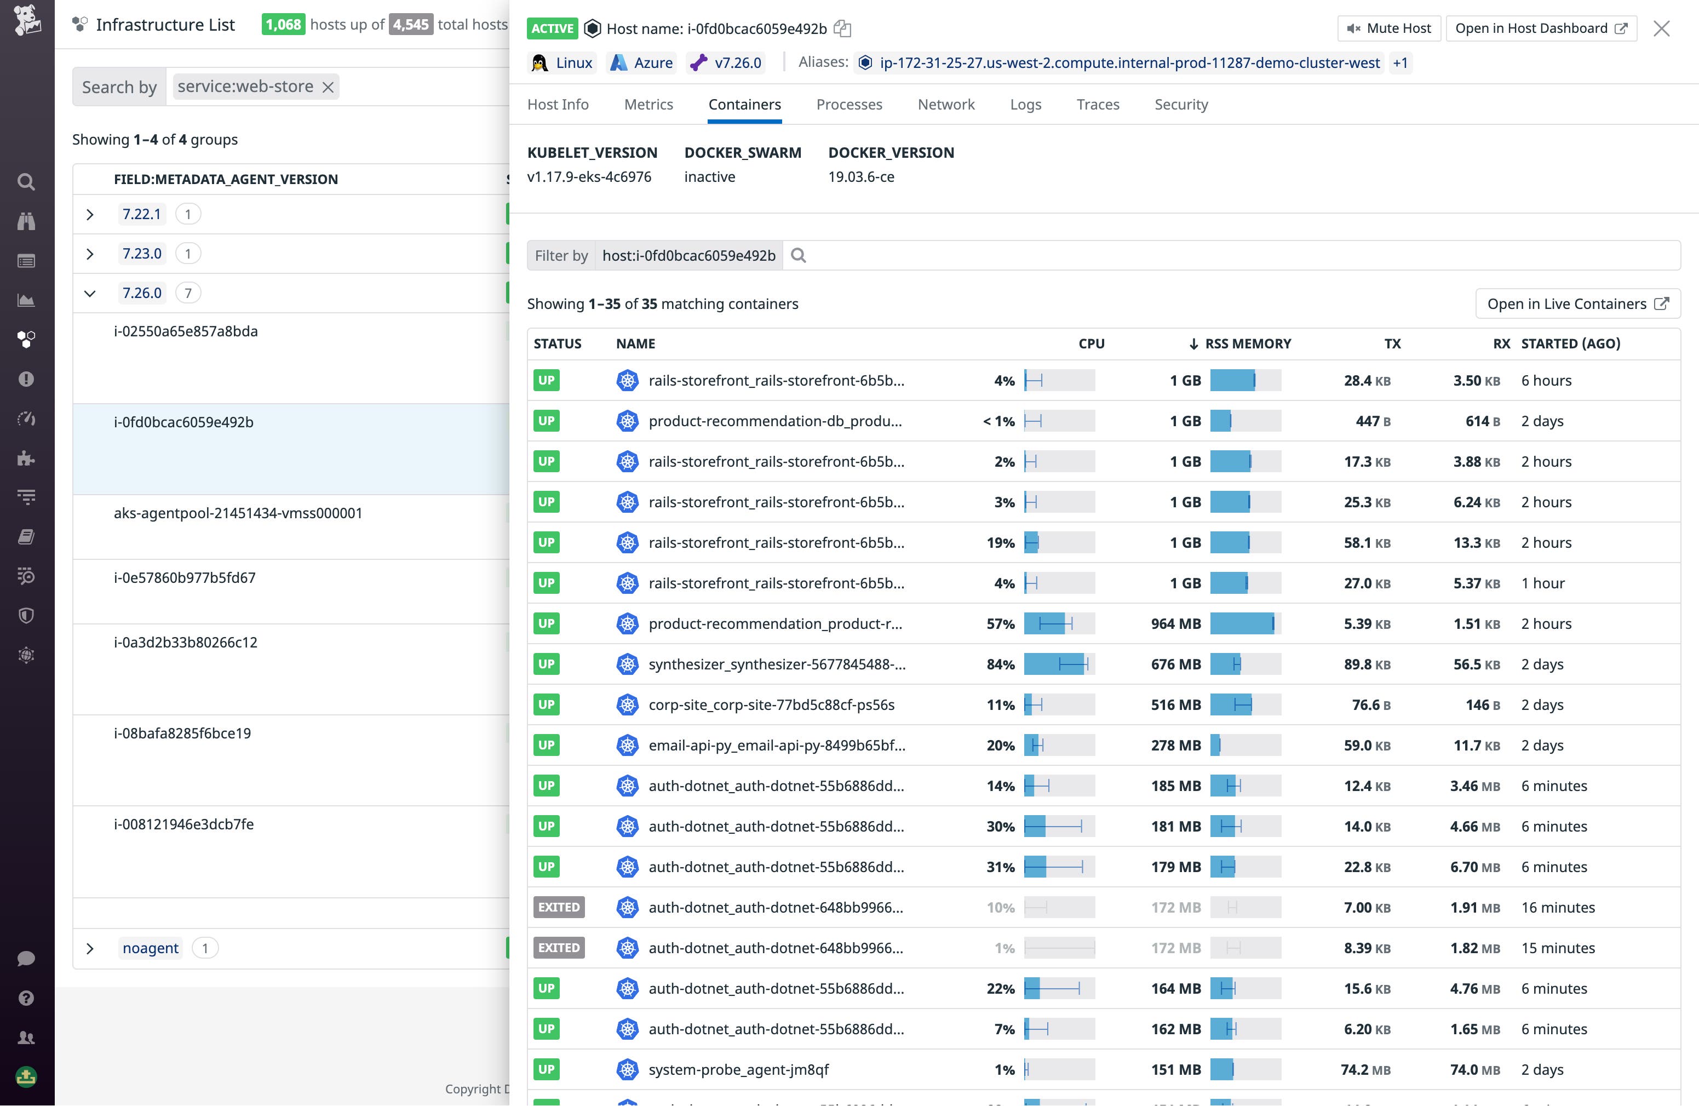Open the Events list icon in sidebar
Screen dimensions: 1699x1106
pos(26,261)
